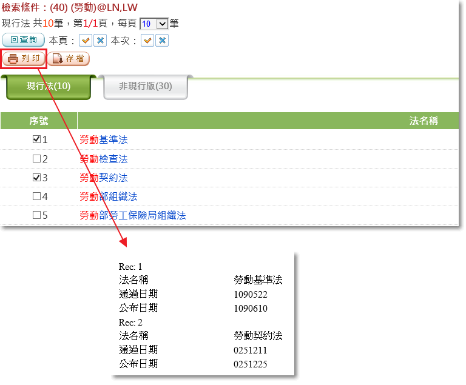Viewport: 466px width, 385px height.
Task: Open the 勞動部組織法 link
Action: click(x=109, y=196)
